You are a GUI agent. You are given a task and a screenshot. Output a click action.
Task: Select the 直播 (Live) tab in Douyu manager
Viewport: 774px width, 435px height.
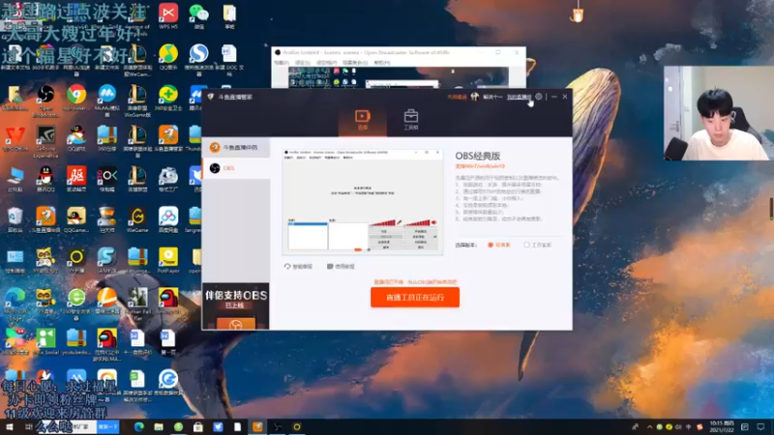362,120
